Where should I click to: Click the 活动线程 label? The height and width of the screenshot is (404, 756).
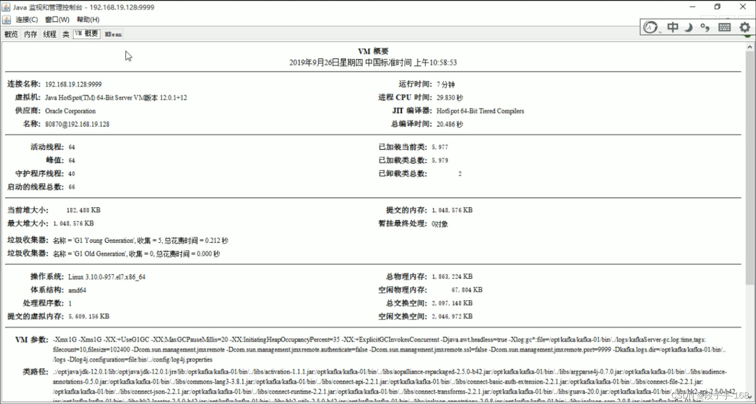click(x=47, y=147)
